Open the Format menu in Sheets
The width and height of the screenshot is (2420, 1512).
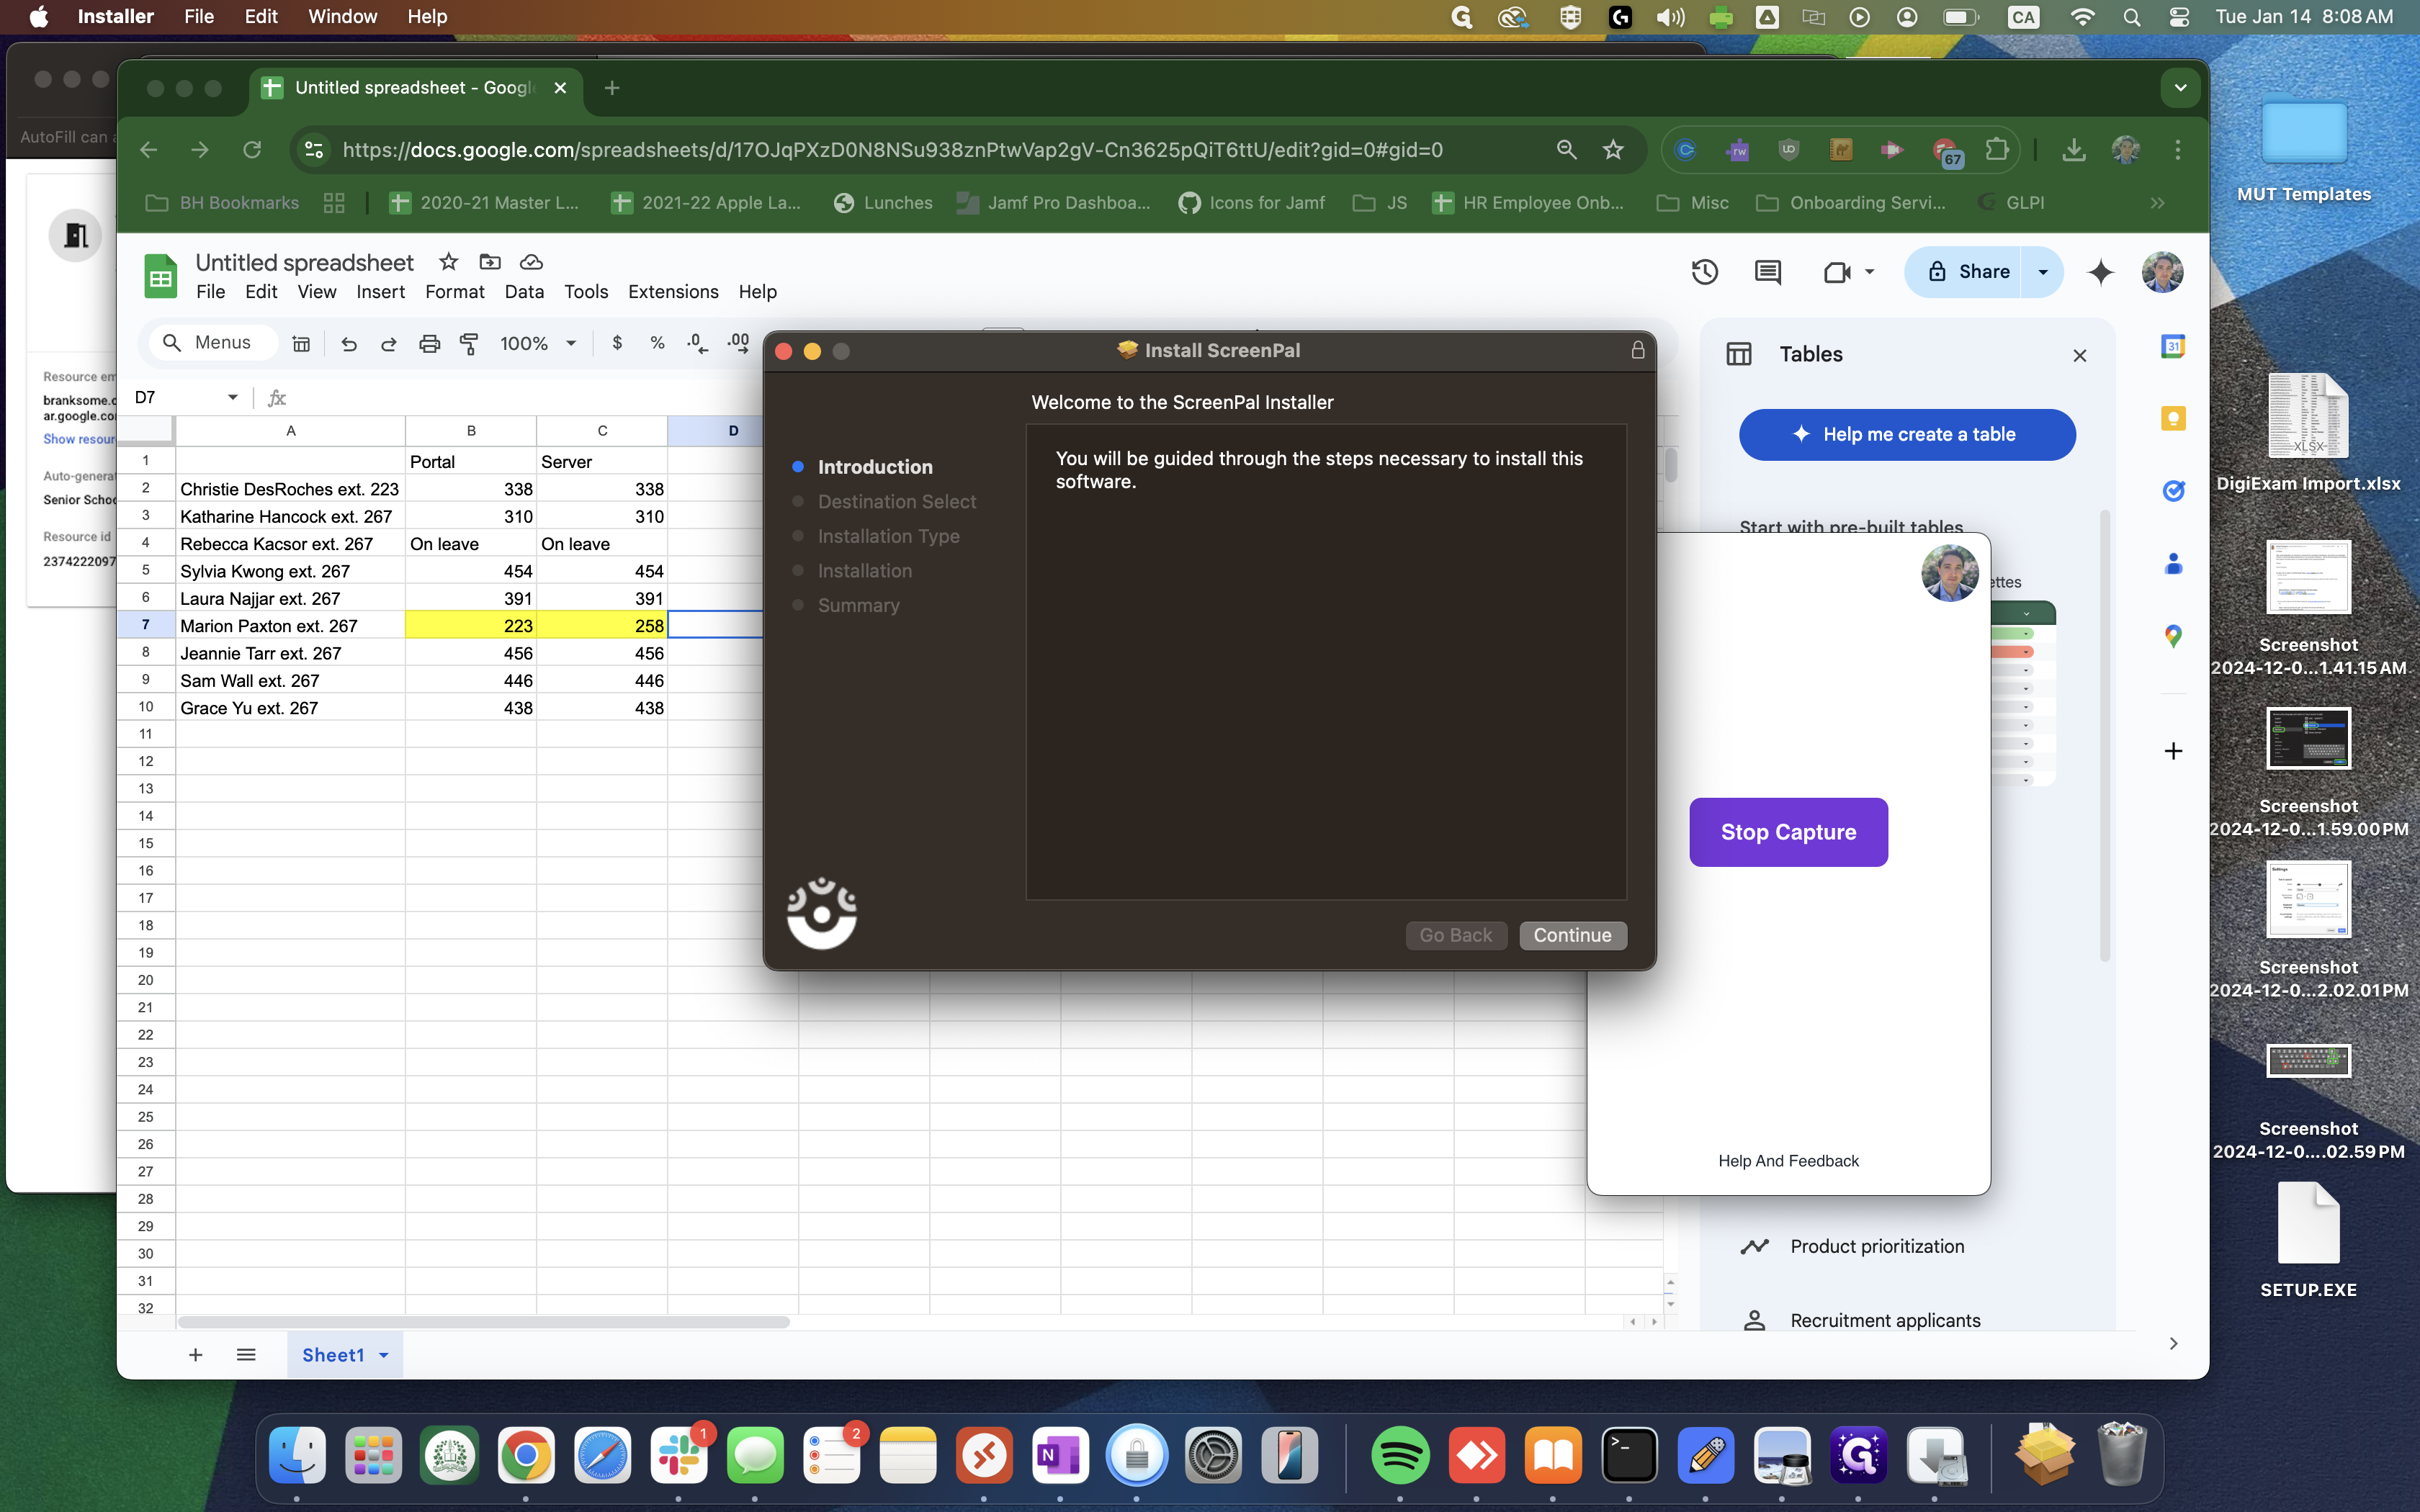point(454,292)
